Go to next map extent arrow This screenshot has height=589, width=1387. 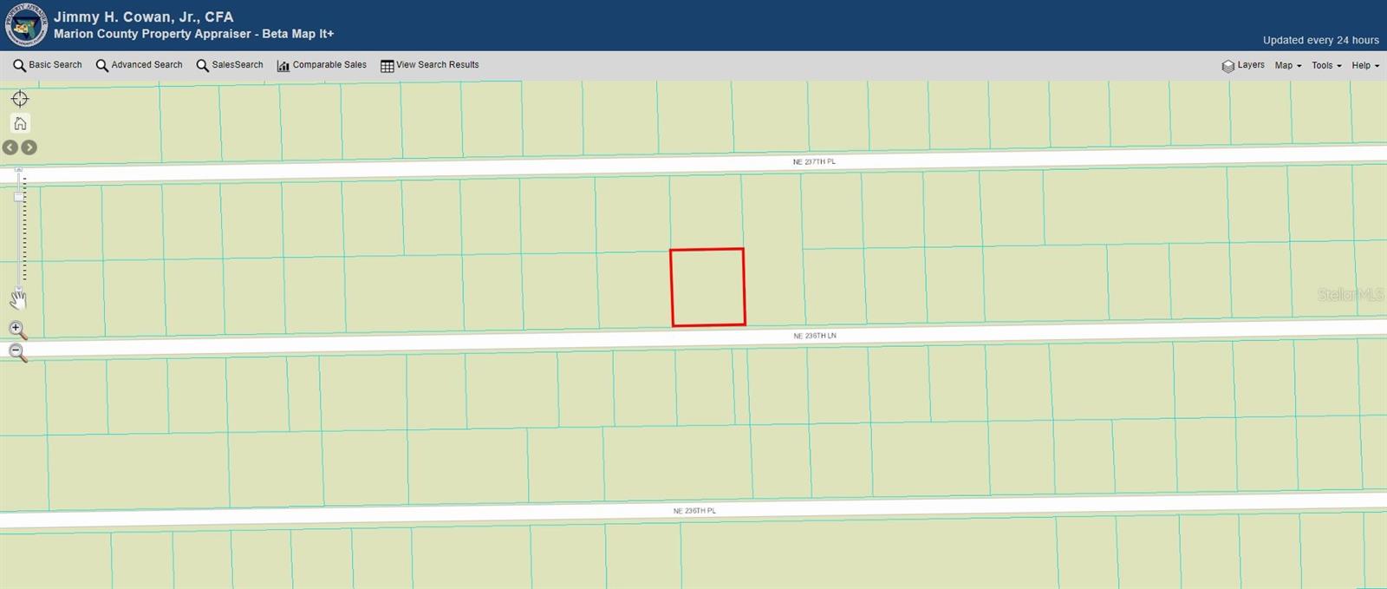[x=29, y=147]
